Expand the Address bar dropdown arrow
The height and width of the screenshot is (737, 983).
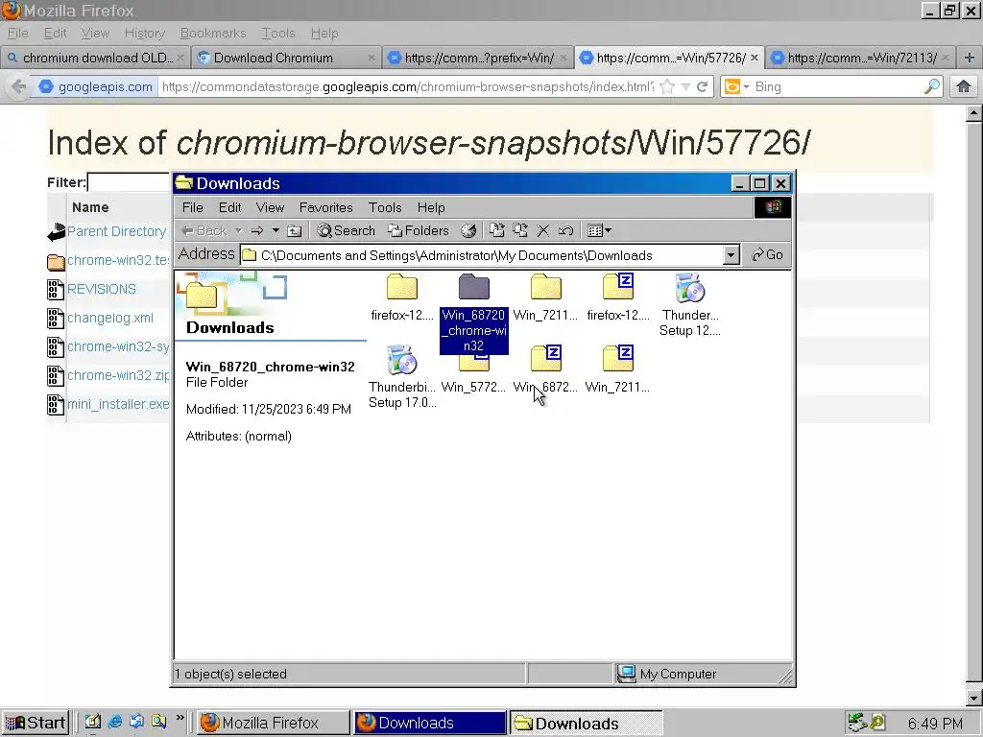coord(731,255)
